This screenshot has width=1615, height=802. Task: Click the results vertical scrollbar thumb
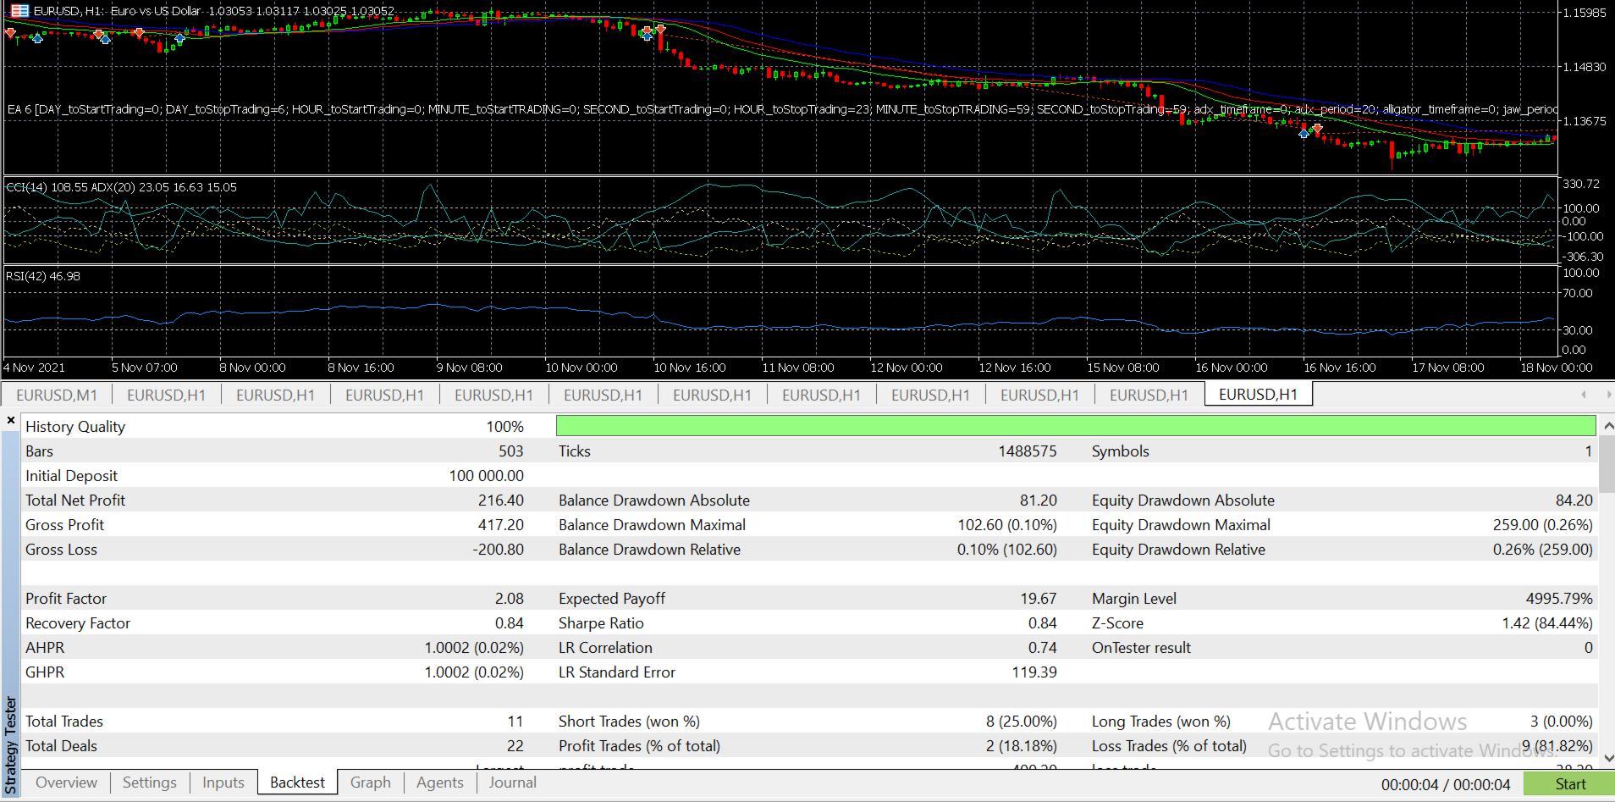1607,464
